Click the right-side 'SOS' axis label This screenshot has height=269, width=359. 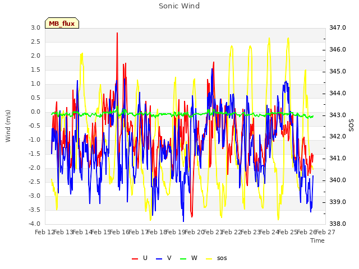[x=351, y=126]
